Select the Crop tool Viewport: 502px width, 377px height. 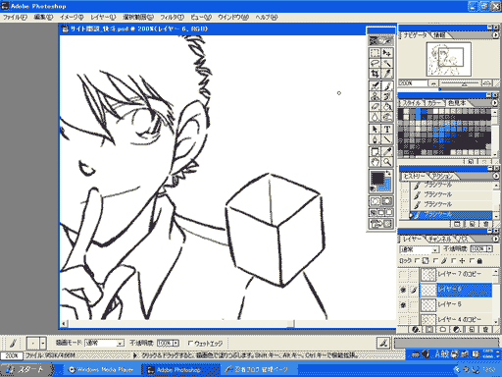tap(375, 74)
